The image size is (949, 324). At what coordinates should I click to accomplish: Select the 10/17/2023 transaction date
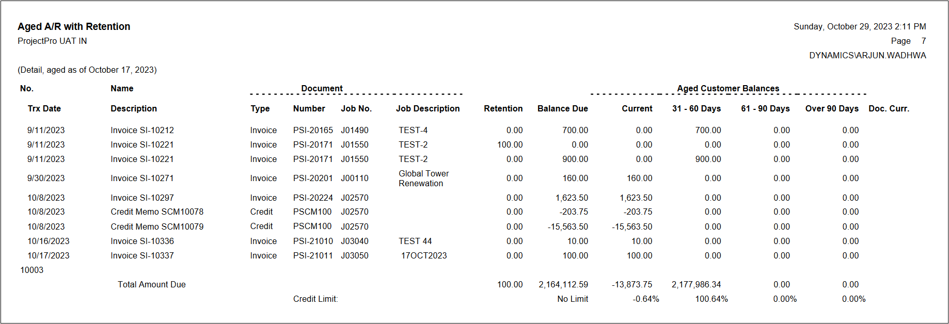tap(49, 256)
